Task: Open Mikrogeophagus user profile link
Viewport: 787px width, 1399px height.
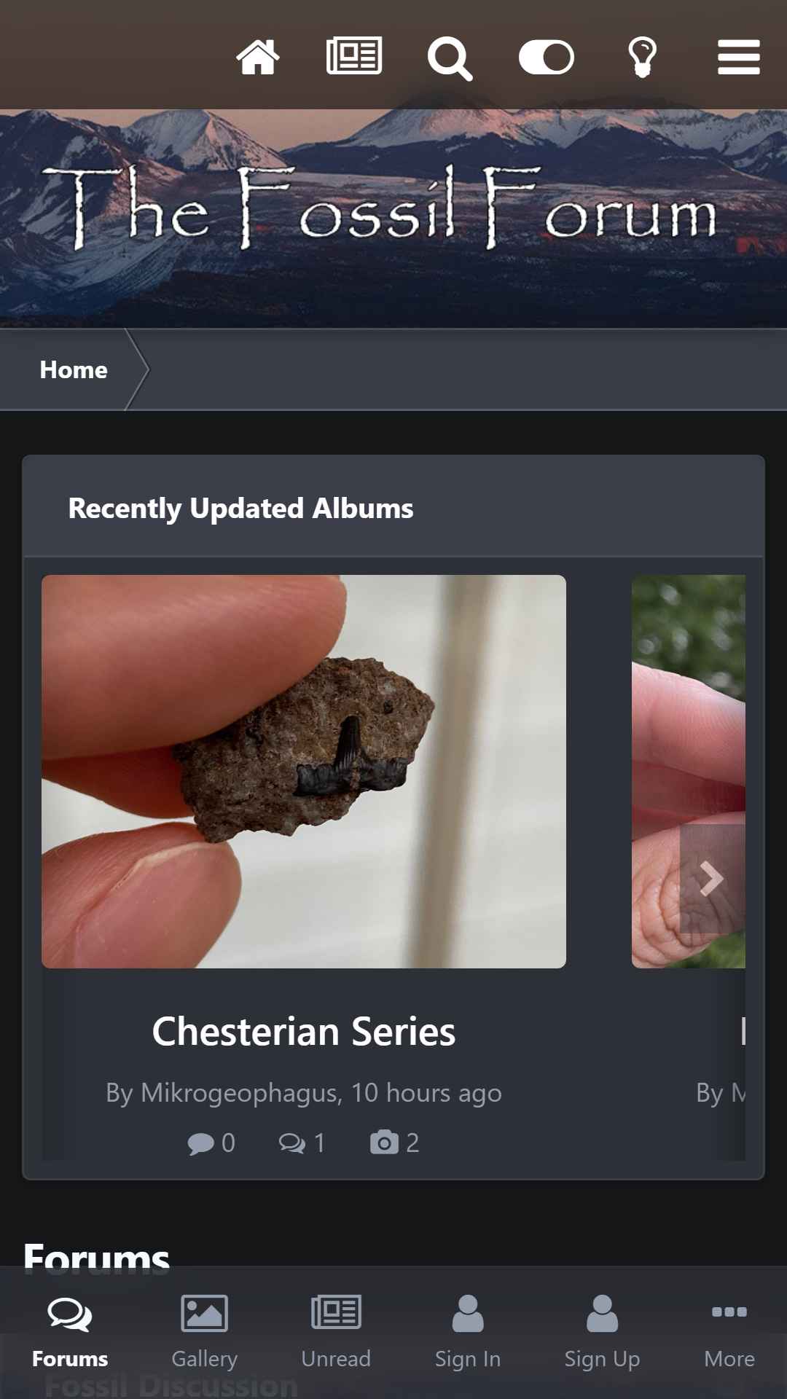Action: [x=238, y=1092]
